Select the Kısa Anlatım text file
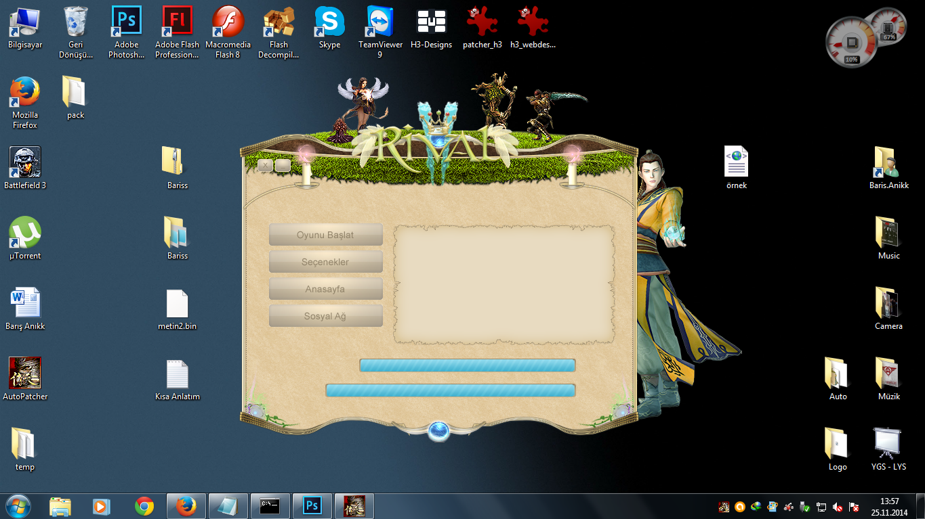 click(x=178, y=380)
